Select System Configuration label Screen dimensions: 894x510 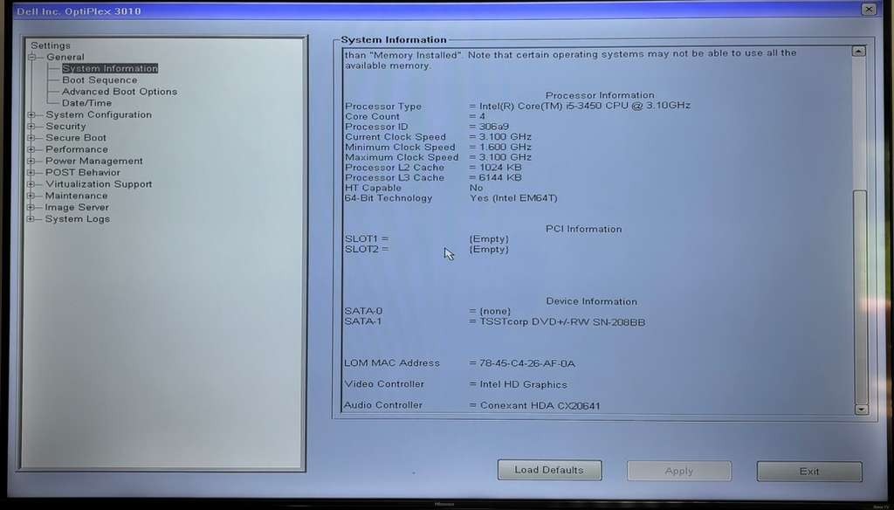(100, 114)
